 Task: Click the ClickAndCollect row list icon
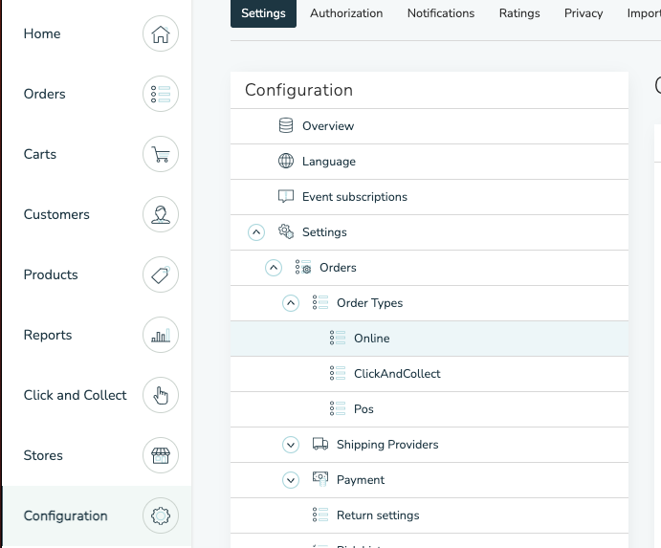(x=338, y=374)
